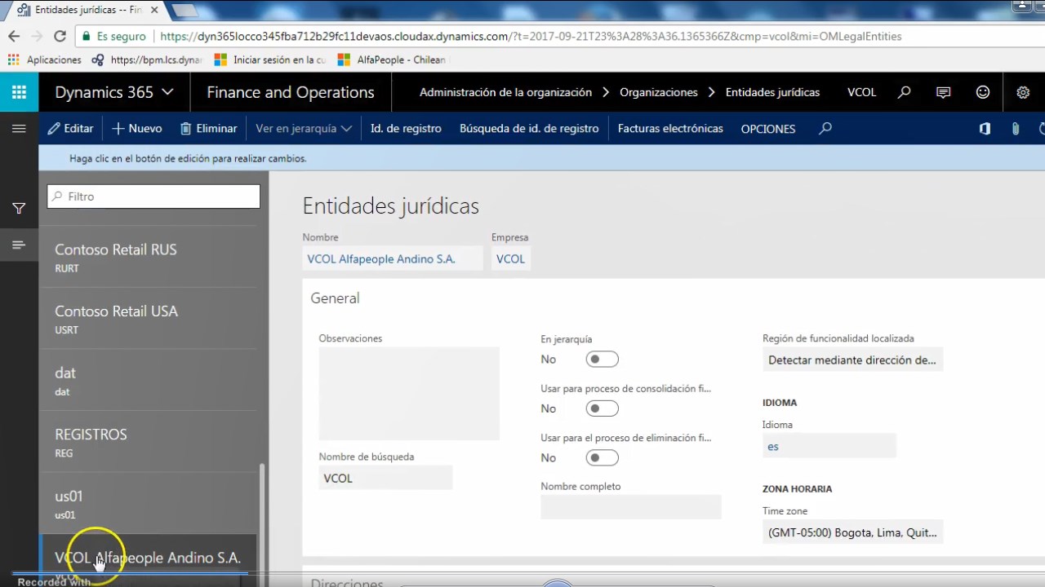Toggle the list view icon
Image resolution: width=1045 pixels, height=587 pixels.
coord(19,245)
